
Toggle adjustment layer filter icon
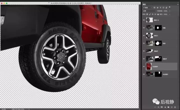point(157,7)
